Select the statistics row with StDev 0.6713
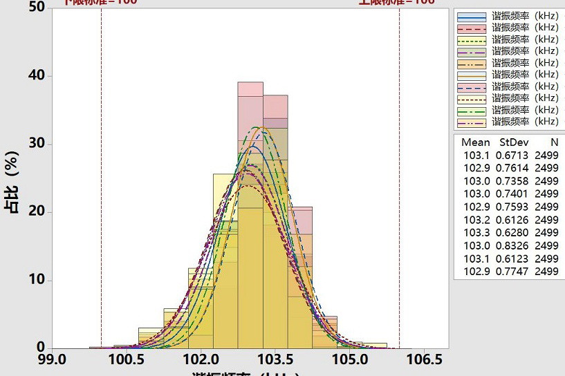This screenshot has width=565, height=376. (x=510, y=155)
